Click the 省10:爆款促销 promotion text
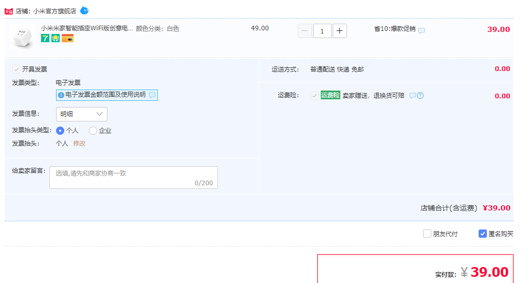Viewport: 529px width, 283px height. click(395, 29)
